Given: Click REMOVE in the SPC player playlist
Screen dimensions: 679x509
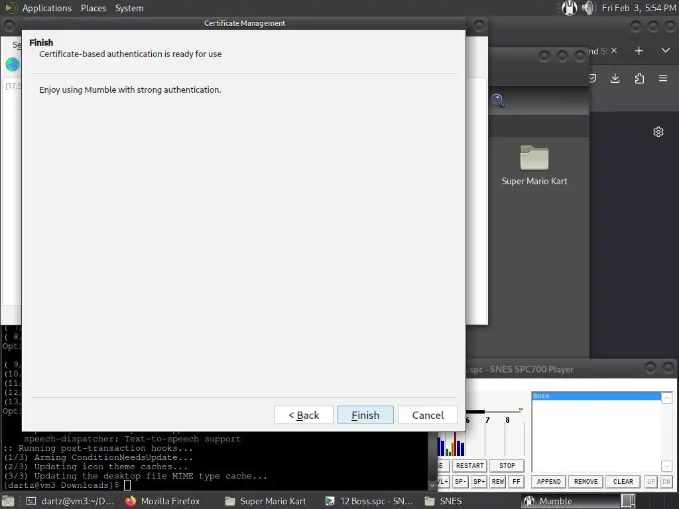Looking at the screenshot, I should click(x=586, y=482).
